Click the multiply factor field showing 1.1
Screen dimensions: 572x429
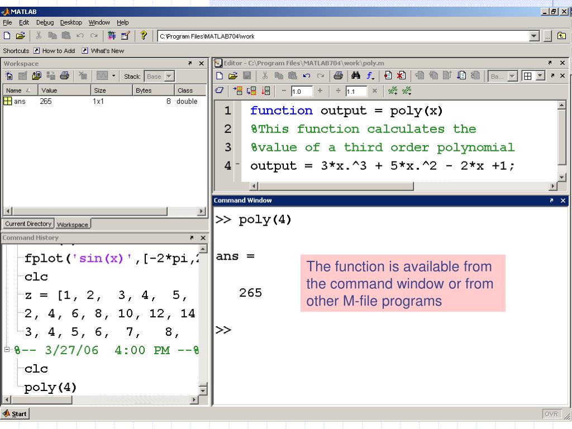click(x=356, y=91)
